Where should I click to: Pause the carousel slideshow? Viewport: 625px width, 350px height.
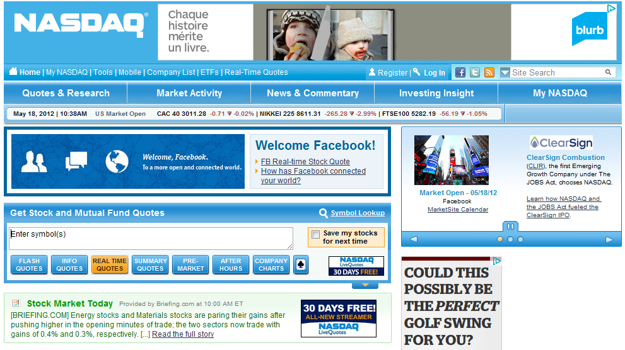pos(510,227)
